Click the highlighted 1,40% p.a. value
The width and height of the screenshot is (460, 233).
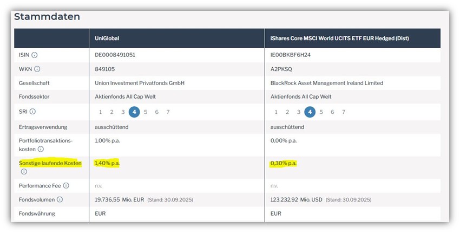[x=107, y=163]
